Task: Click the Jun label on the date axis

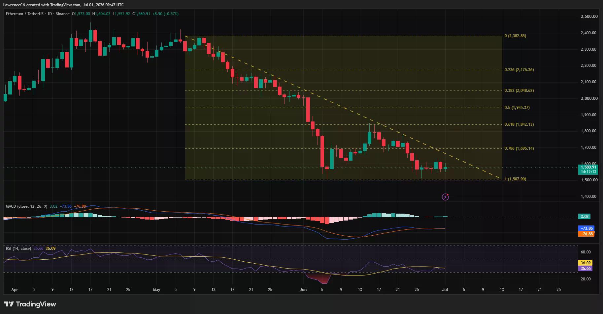Action: (x=303, y=290)
